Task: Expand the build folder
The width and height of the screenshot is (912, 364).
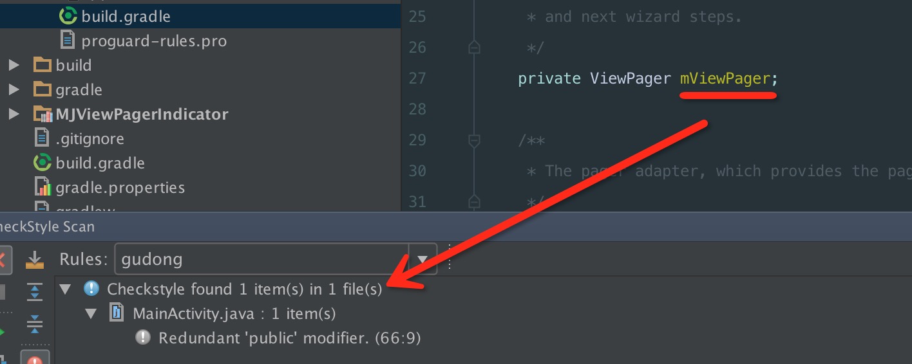Action: pyautogui.click(x=14, y=66)
